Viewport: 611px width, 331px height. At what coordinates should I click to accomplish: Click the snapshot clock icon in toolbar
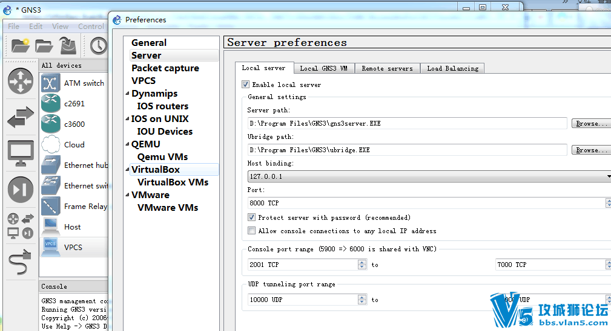tap(99, 46)
